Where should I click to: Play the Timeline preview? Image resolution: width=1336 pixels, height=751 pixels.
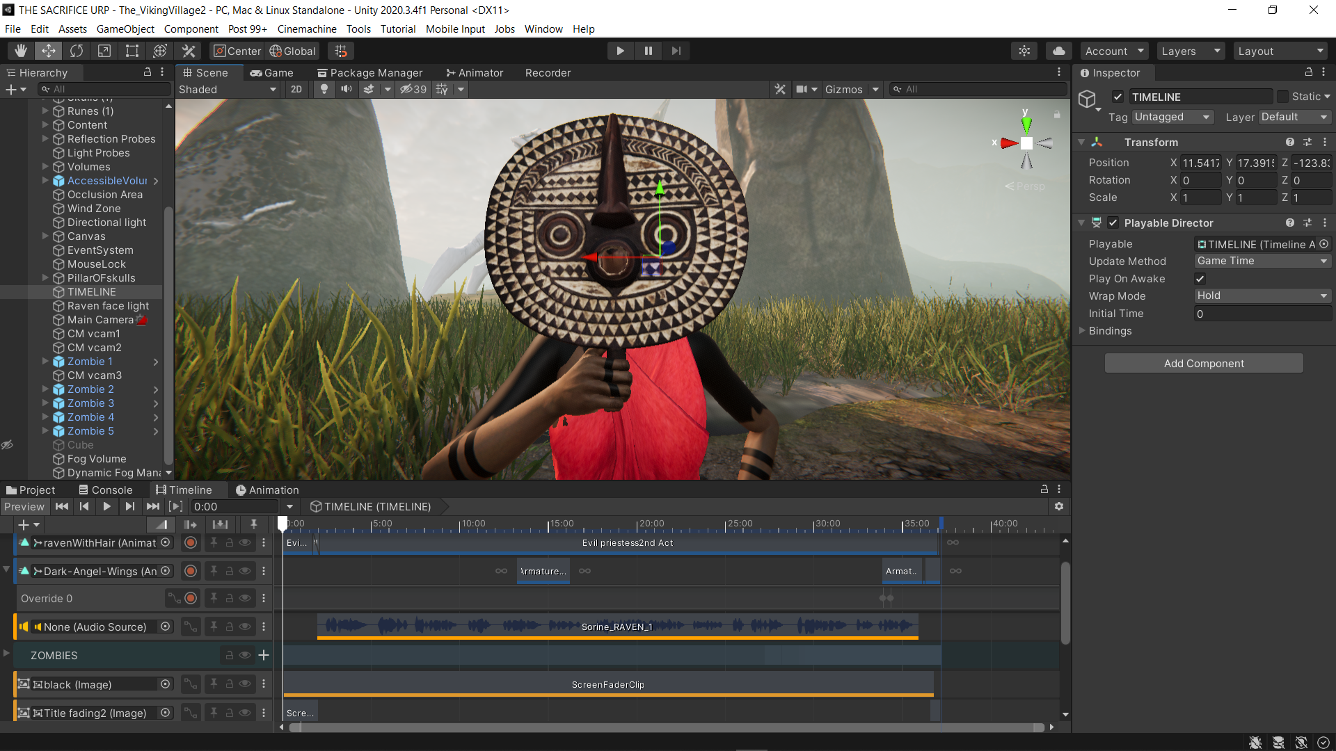tap(106, 506)
